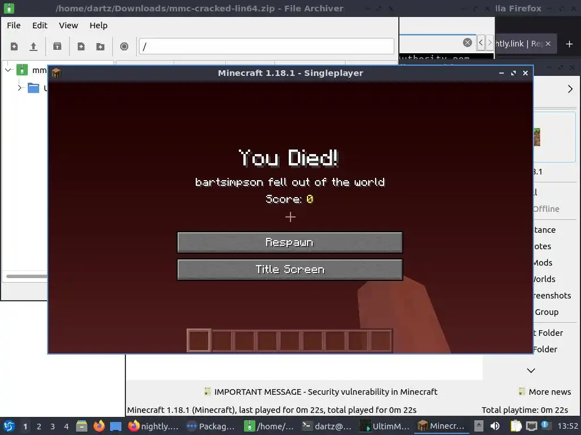Viewport: 581px width, 435px height.
Task: Launch Firefox from taskbar quick launch icon
Action: coord(99,426)
